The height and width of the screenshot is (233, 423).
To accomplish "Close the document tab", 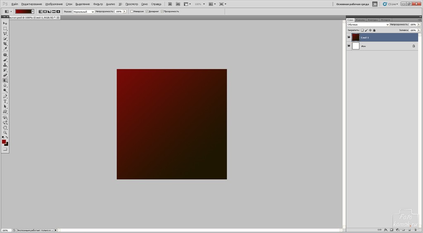I will [58, 17].
